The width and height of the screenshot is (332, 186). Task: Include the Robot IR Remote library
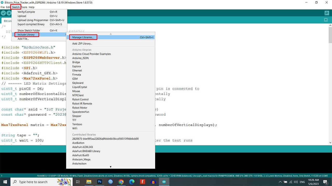pyautogui.click(x=111, y=104)
